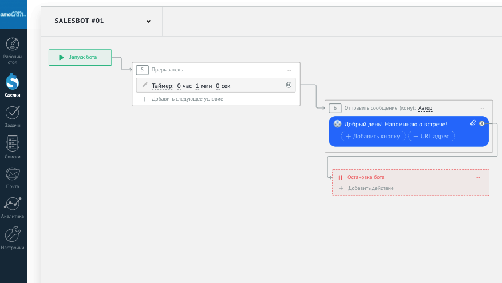Open options menu of Прерыватель block

(x=289, y=70)
